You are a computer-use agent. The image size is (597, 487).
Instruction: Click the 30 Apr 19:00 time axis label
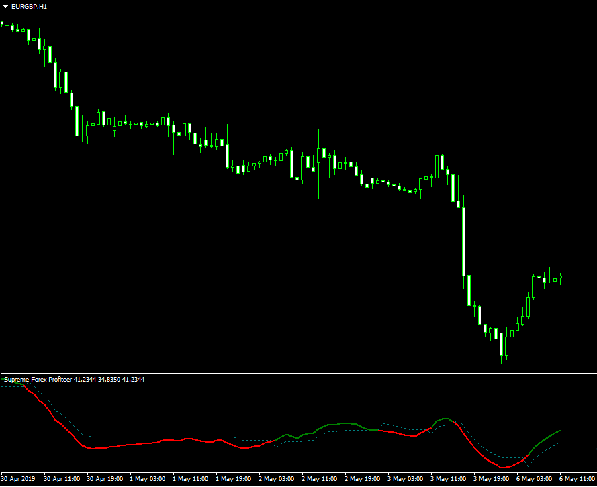click(105, 480)
